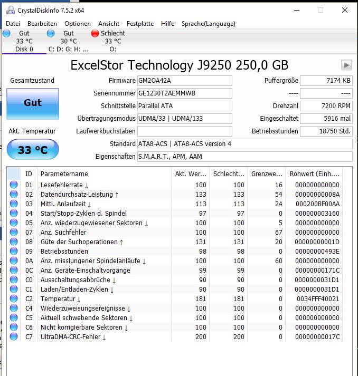Image resolution: width=358 pixels, height=376 pixels.
Task: Click the blue Gut health status button
Action: coord(33,103)
